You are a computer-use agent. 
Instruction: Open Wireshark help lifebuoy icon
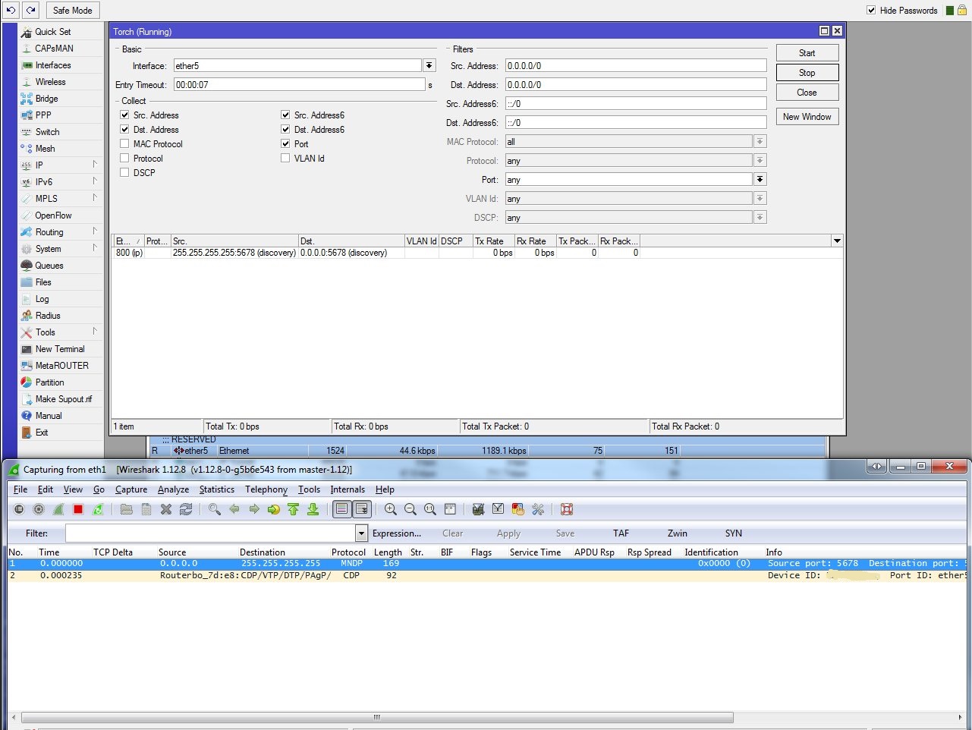pos(566,509)
